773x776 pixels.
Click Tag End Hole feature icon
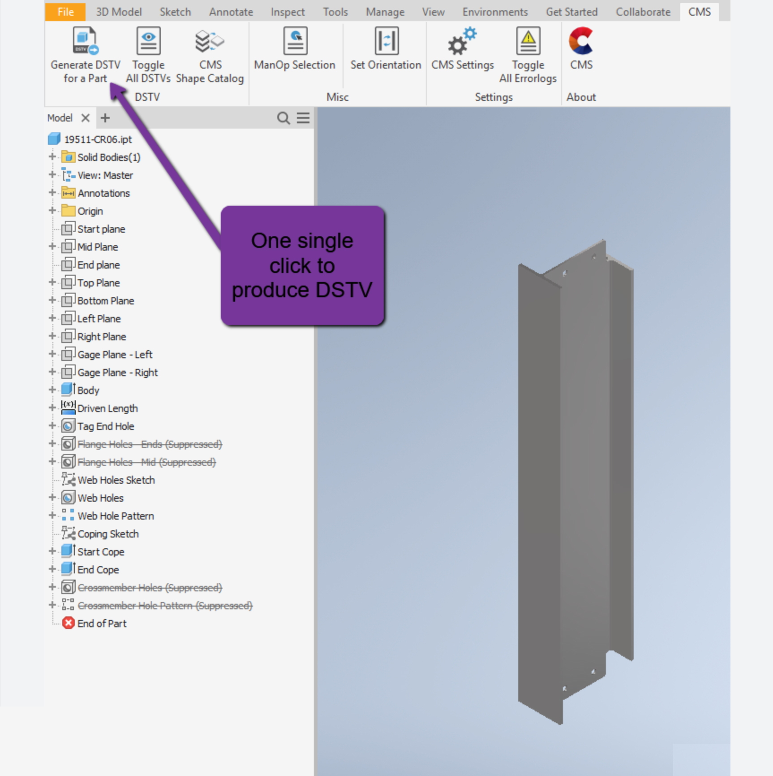point(68,426)
